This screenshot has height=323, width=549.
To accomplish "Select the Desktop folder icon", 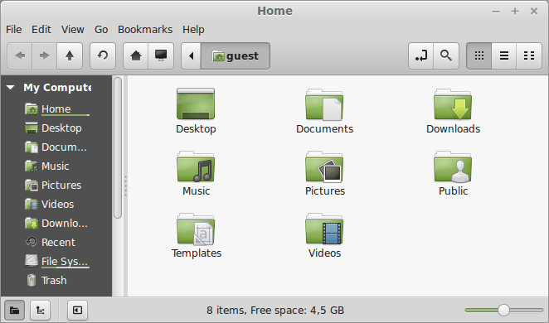I will coord(196,104).
